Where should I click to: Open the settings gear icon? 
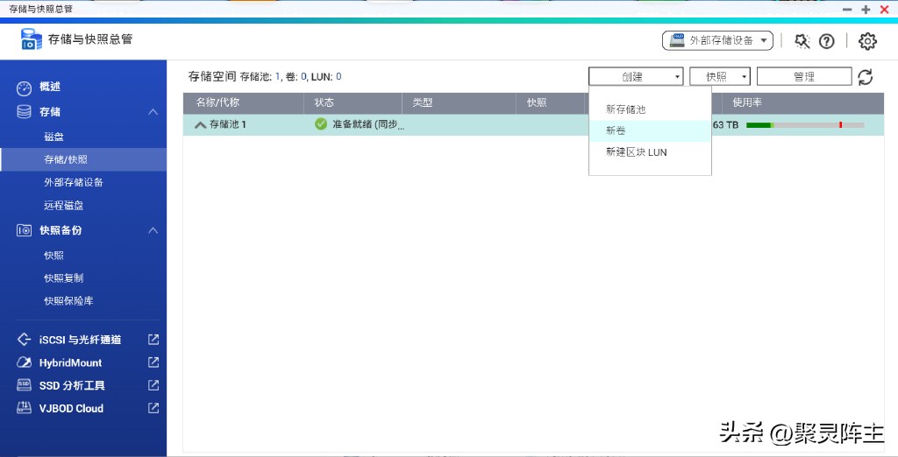[x=867, y=41]
